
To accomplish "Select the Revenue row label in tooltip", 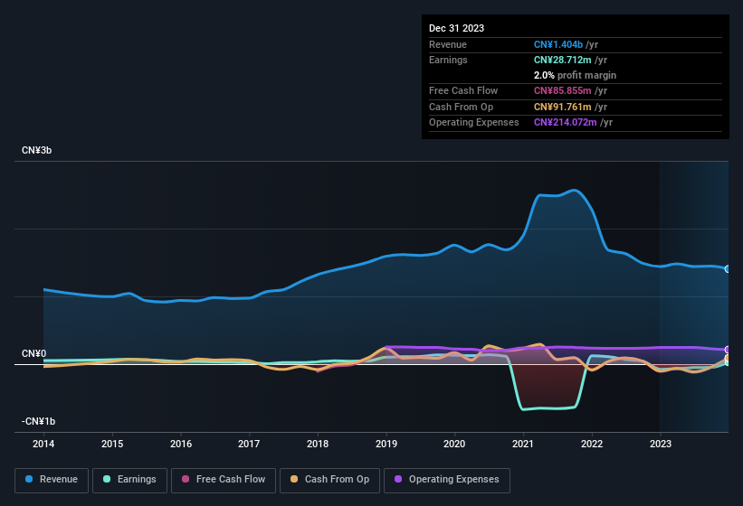I will click(448, 44).
